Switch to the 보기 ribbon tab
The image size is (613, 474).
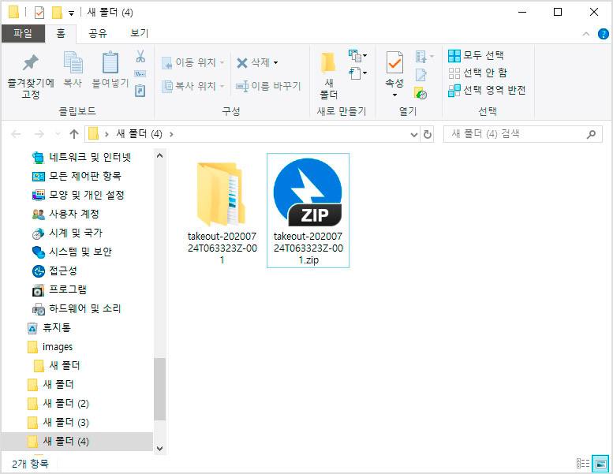[139, 33]
